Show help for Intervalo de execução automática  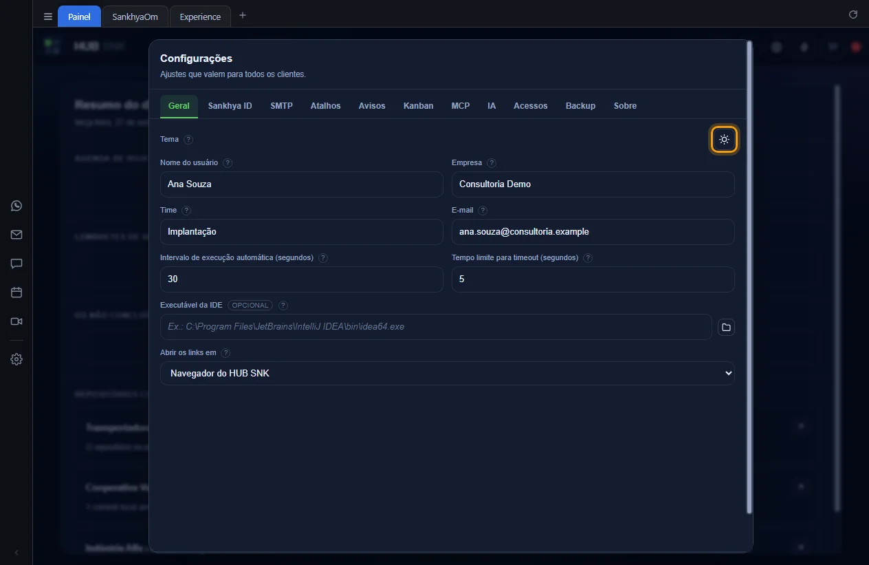pos(323,258)
